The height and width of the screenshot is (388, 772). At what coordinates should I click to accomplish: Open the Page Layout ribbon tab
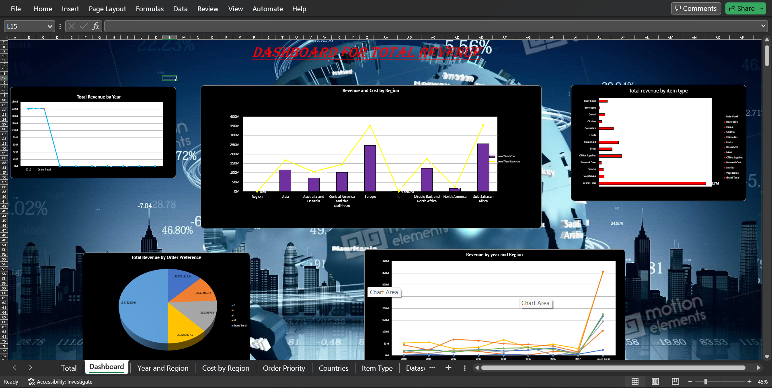107,9
